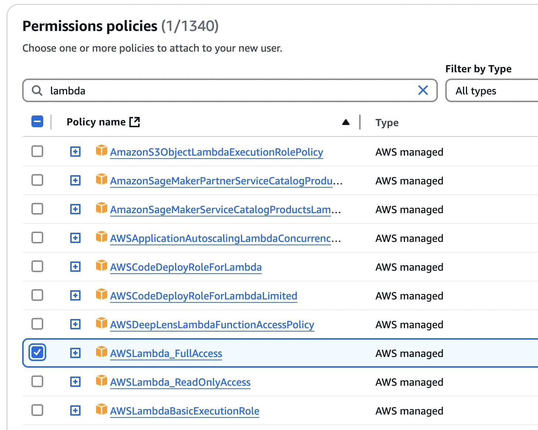Check the AmazonSageMakerPartnerServiceCatalogProdu… checkbox
538x430 pixels.
click(x=37, y=180)
